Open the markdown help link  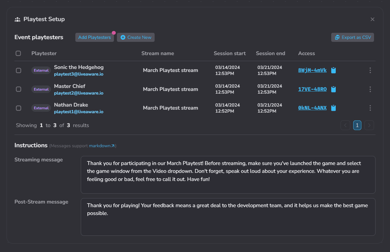click(x=102, y=146)
